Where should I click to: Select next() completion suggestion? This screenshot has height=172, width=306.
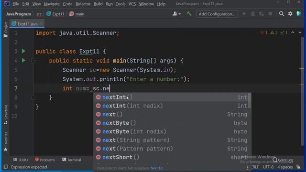pos(172,114)
